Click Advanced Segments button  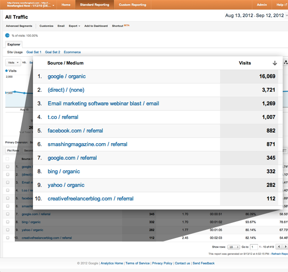tap(19, 26)
